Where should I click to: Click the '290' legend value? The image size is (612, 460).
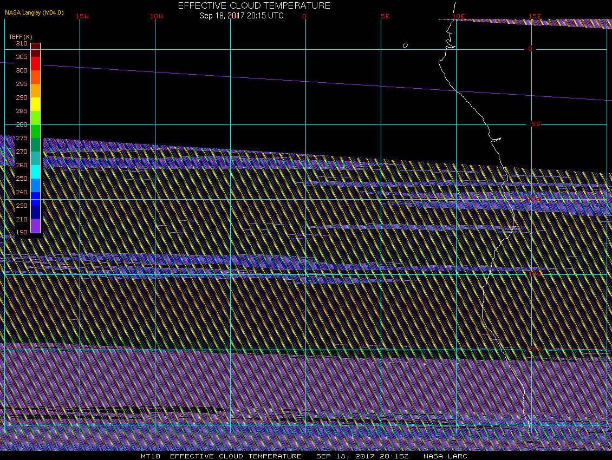[22, 97]
